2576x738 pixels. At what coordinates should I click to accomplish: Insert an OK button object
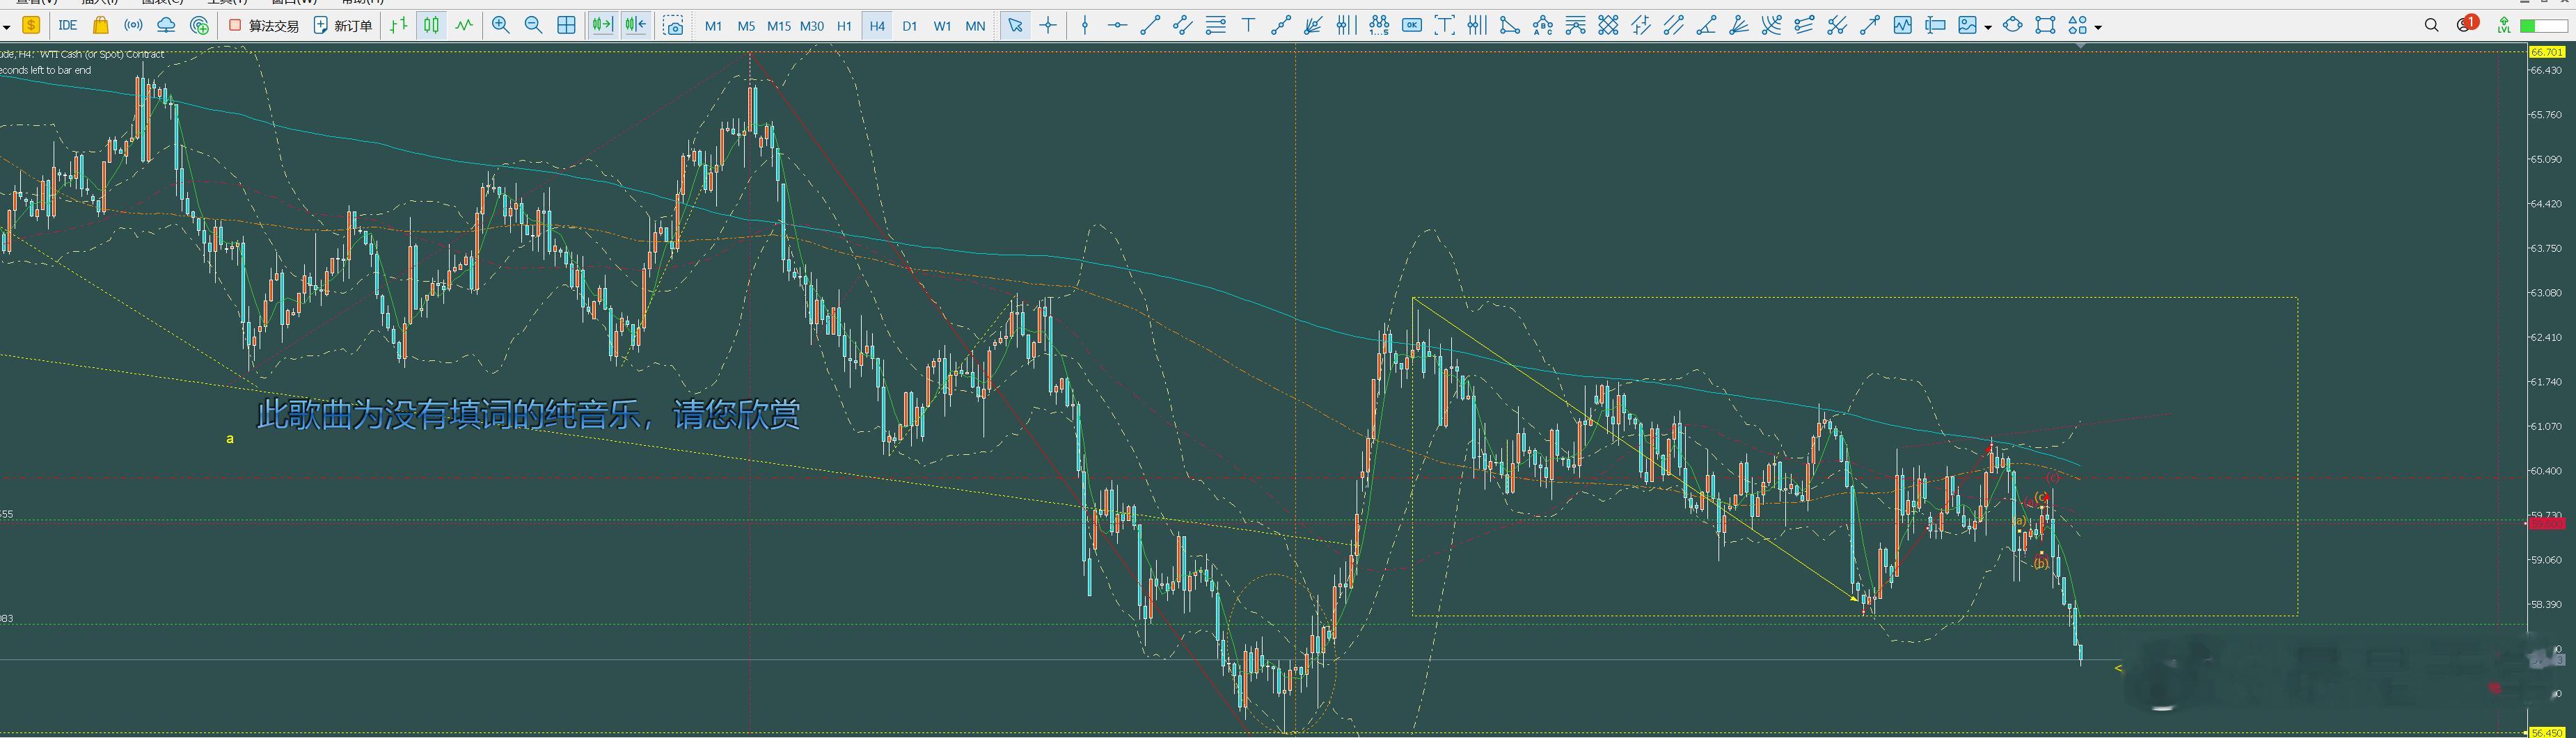point(1412,25)
